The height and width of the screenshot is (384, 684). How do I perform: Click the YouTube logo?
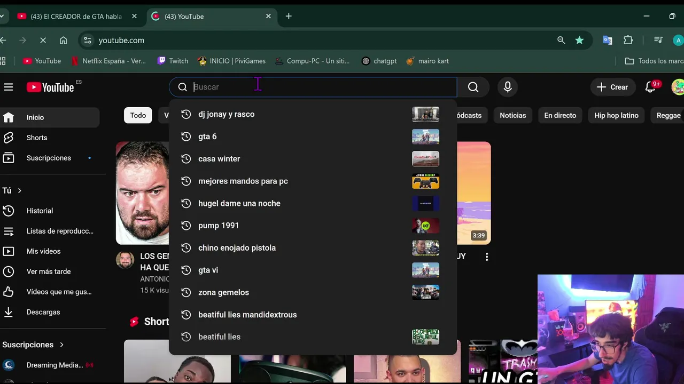click(x=50, y=87)
